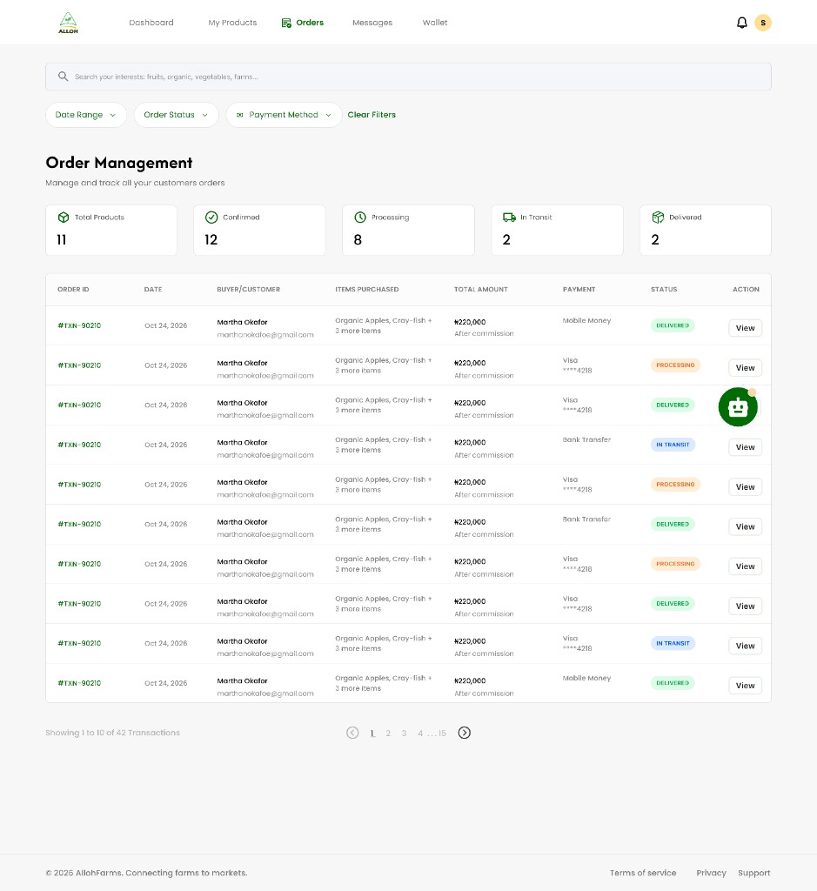Click the BUYER/CUSTOMER column header

pos(248,289)
